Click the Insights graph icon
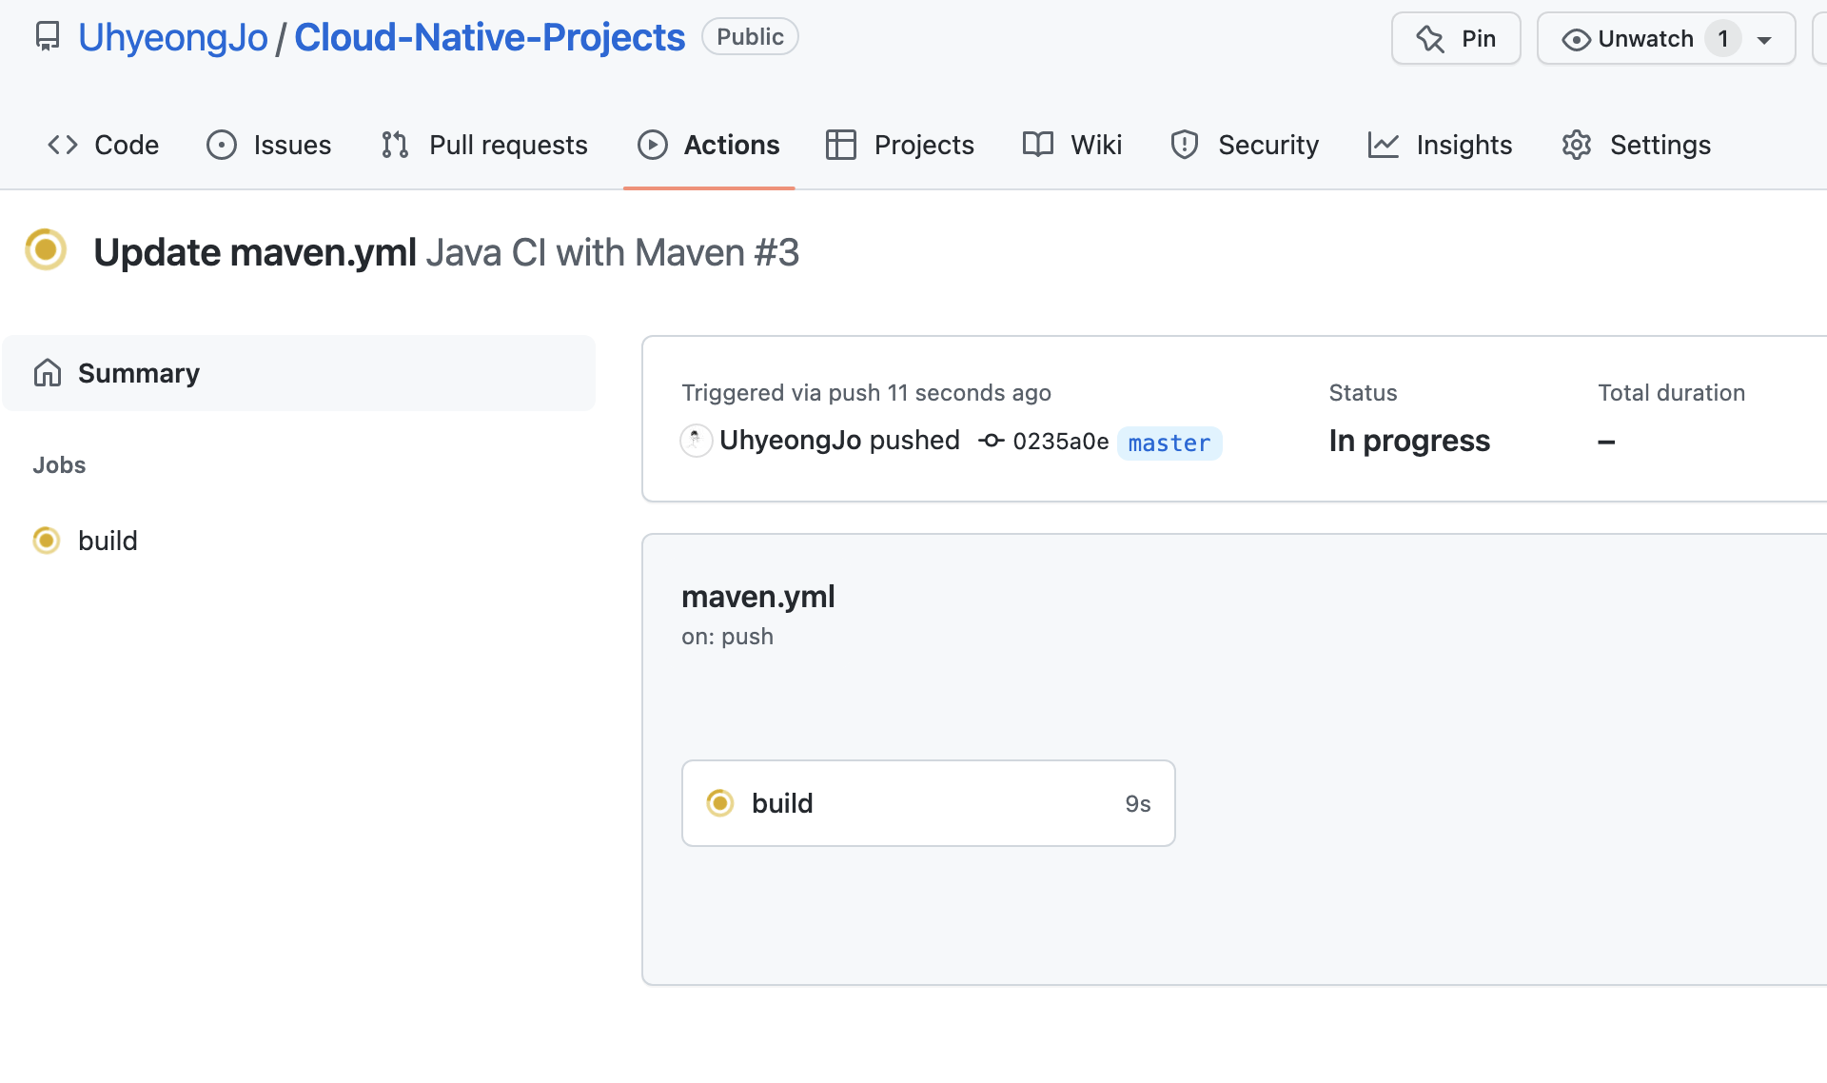1827x1083 pixels. point(1383,145)
